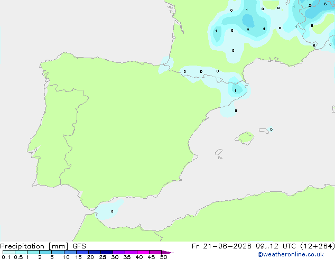Choose the legend swatch between 15 and 20

pos(82,252)
